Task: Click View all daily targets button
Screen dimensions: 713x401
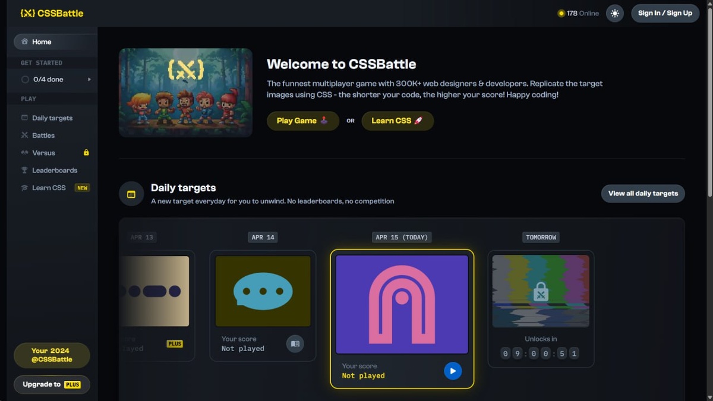Action: click(643, 193)
